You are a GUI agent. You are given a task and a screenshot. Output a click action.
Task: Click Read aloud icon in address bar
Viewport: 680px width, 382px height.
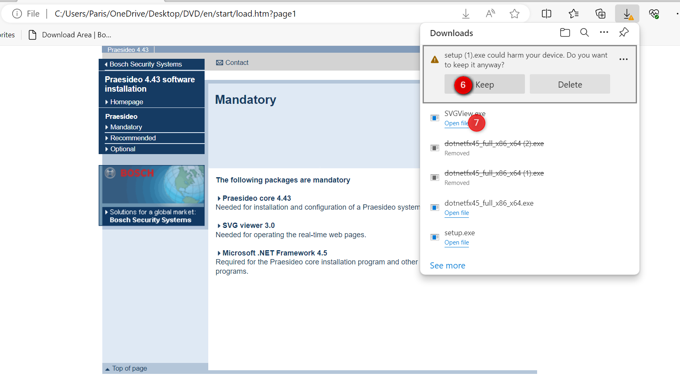[x=490, y=14]
